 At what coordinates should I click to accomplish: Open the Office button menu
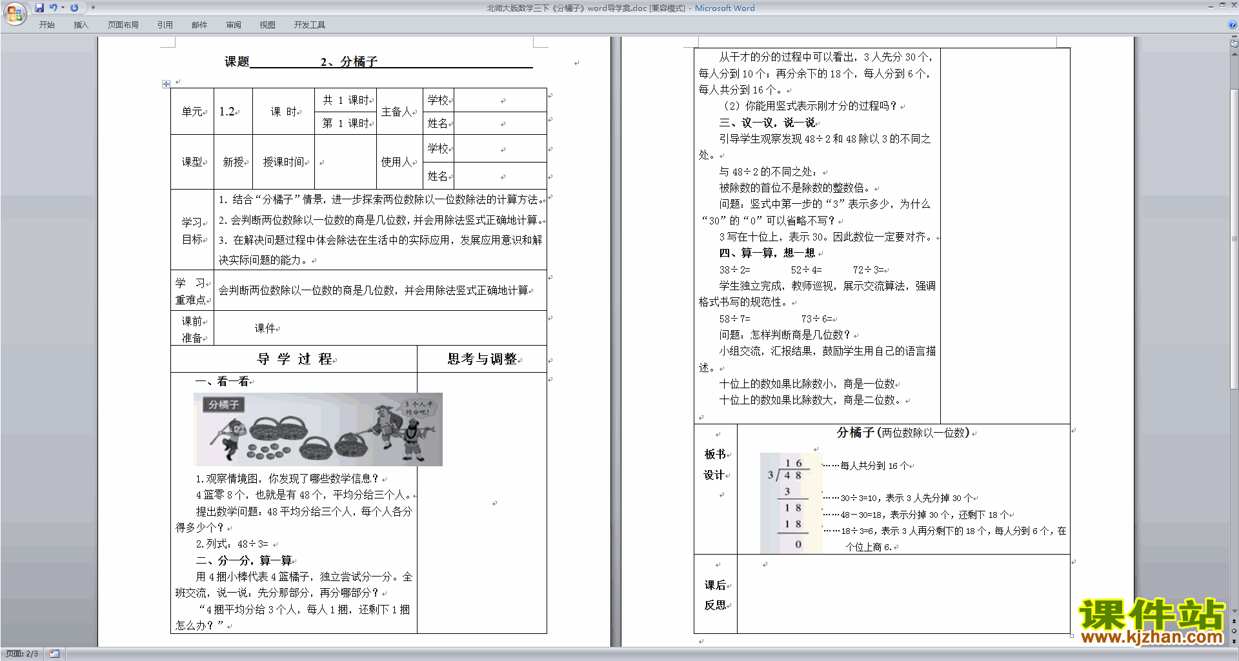pyautogui.click(x=14, y=14)
